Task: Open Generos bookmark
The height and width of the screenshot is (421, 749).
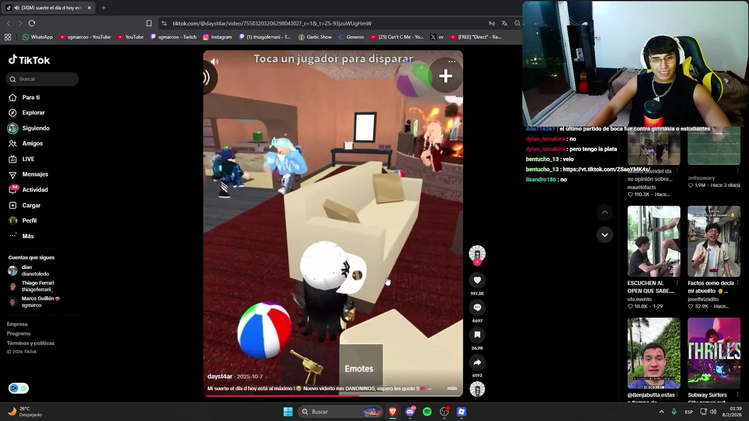Action: [x=351, y=37]
